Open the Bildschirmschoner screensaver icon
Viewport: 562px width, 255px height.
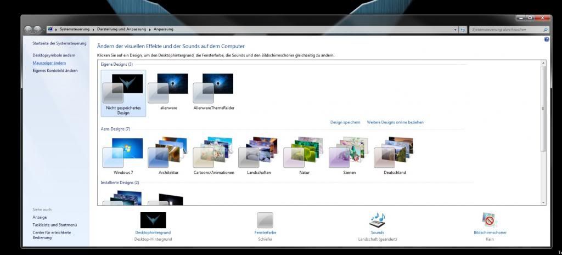tap(490, 220)
